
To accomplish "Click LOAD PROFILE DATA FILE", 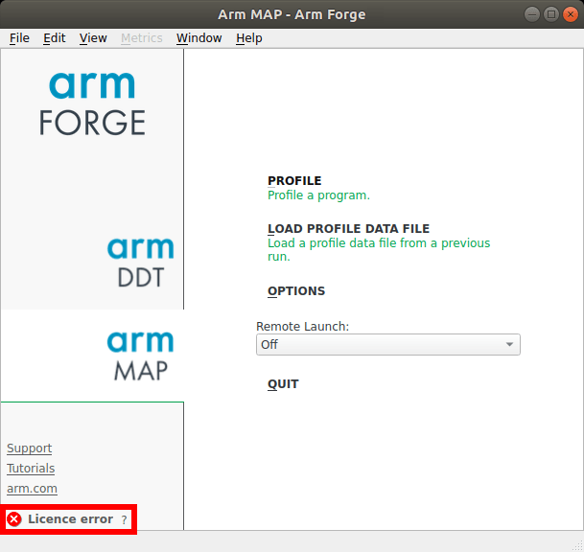I will (349, 228).
